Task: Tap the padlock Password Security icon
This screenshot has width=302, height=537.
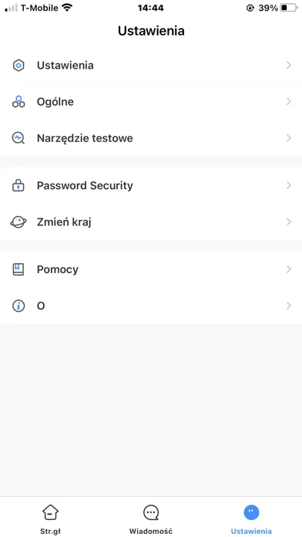Action: tap(18, 185)
